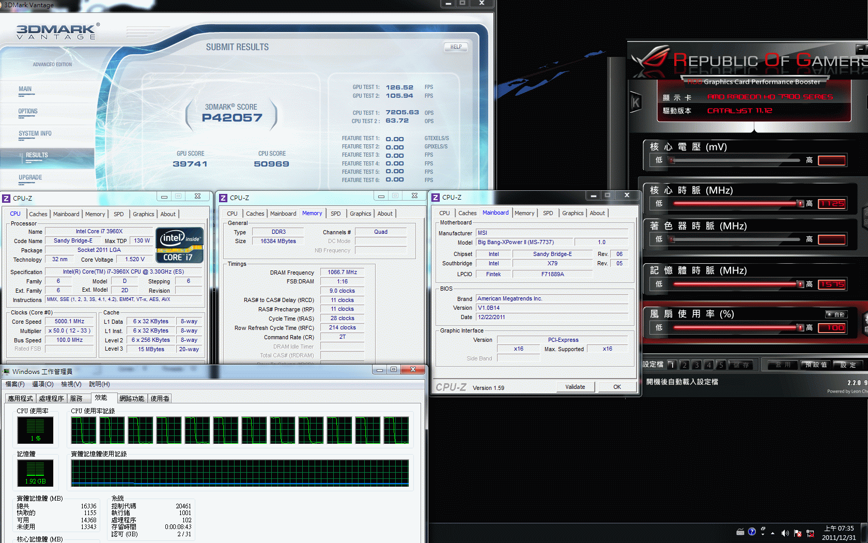Click 設定 (settings) button in ROG panel

[848, 365]
